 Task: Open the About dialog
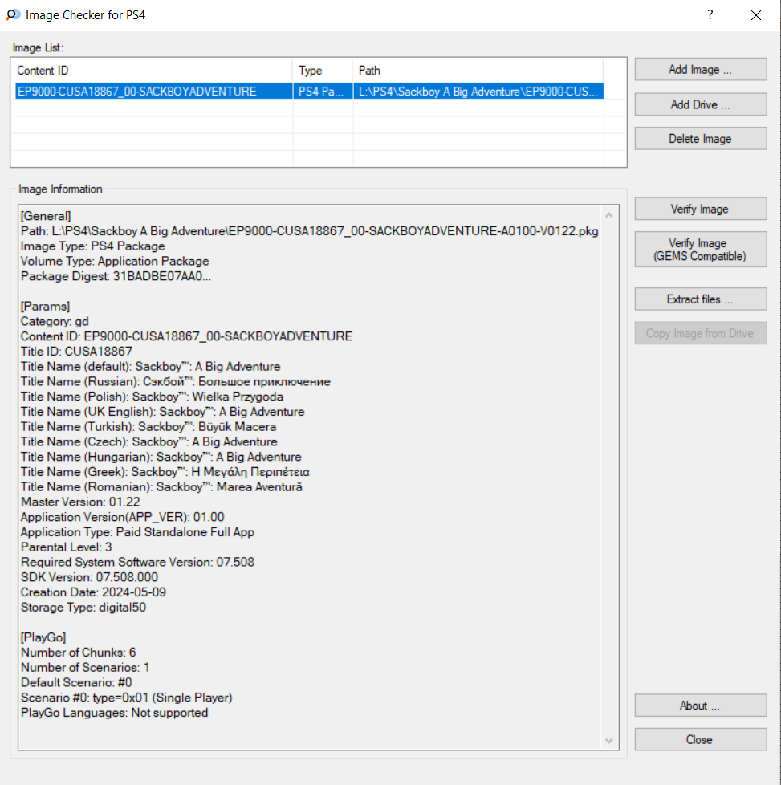pyautogui.click(x=700, y=706)
